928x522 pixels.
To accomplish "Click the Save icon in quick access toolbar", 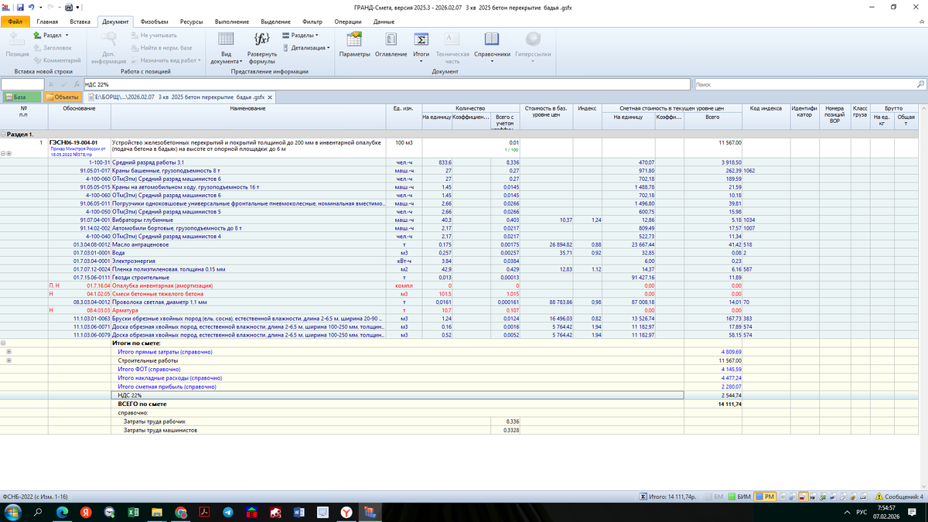I will coord(19,7).
